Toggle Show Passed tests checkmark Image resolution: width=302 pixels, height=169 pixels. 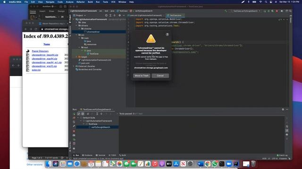[x=79, y=114]
